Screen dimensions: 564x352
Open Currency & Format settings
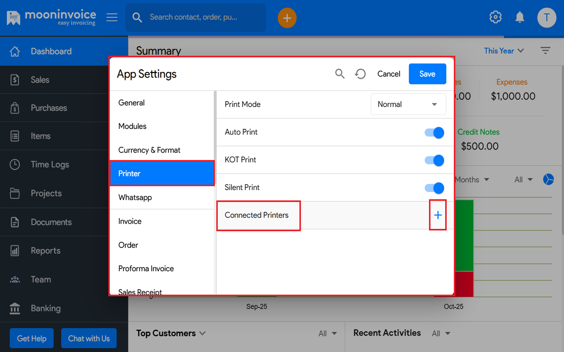149,150
